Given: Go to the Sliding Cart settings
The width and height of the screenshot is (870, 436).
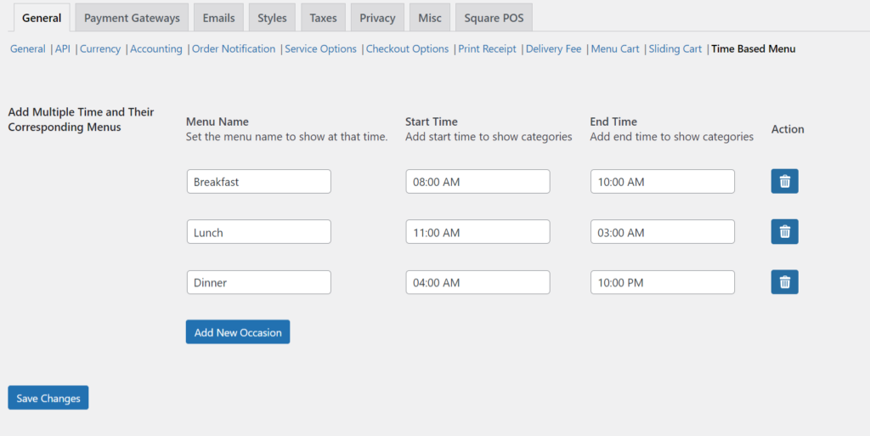Looking at the screenshot, I should (675, 49).
